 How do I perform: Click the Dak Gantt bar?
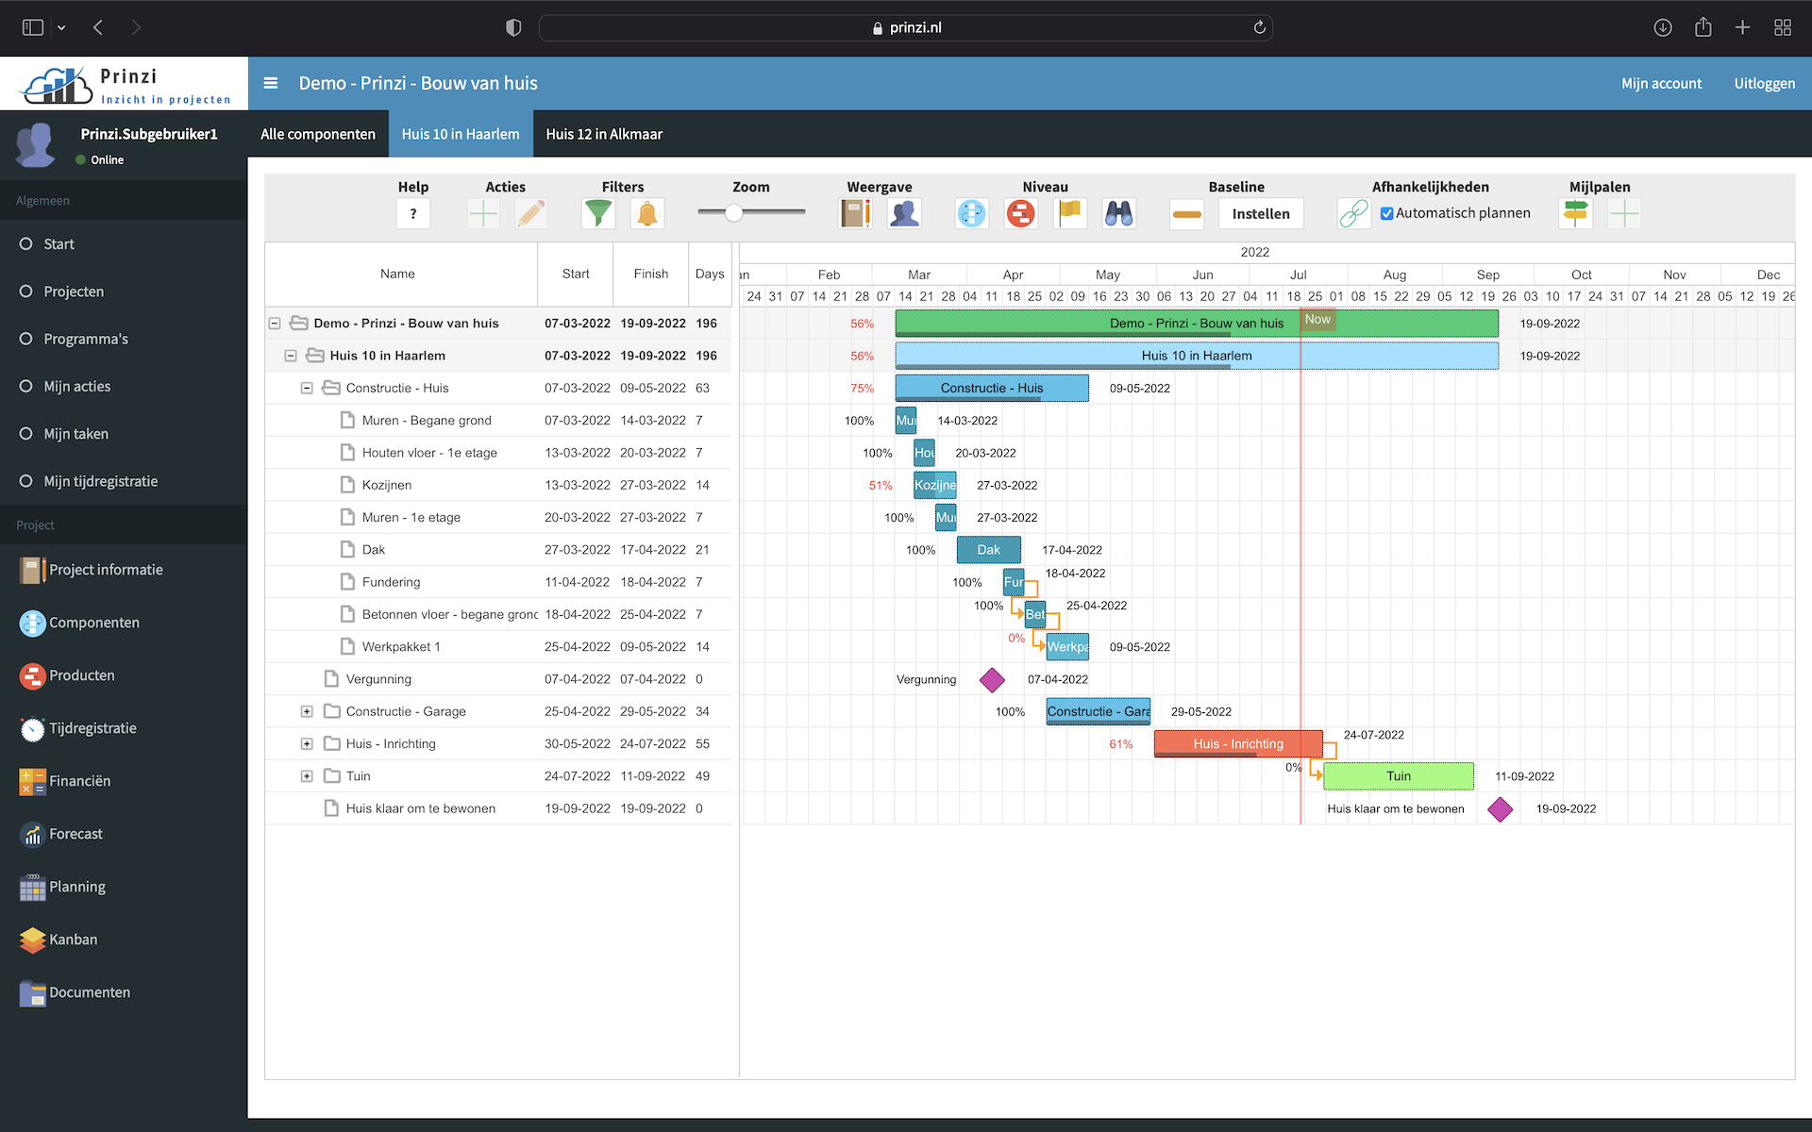click(988, 550)
